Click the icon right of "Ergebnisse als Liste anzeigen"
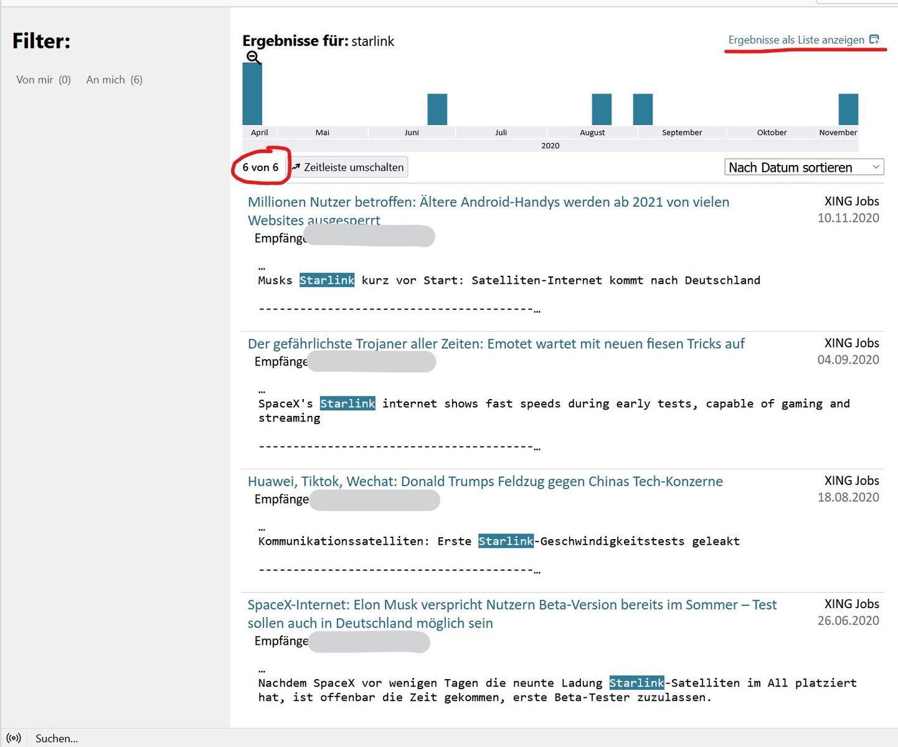 click(x=874, y=40)
